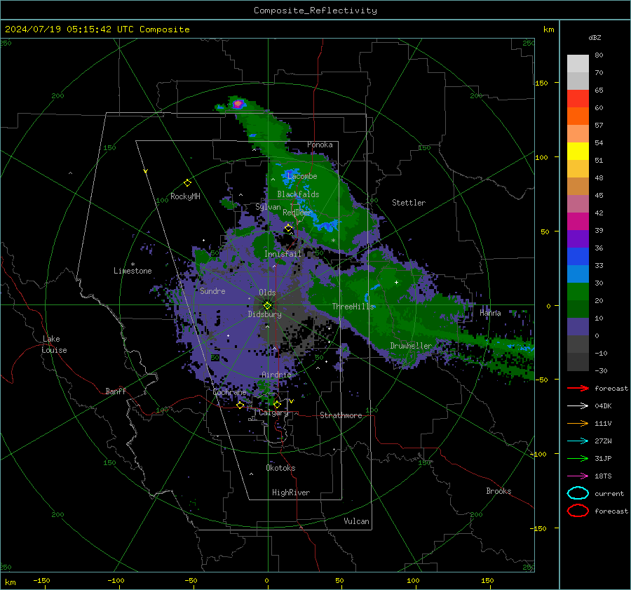This screenshot has height=590, width=631.
Task: Click the Drumheller city label
Action: tap(411, 346)
